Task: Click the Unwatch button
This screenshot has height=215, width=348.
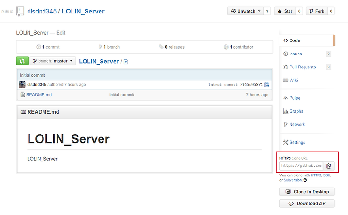Action: tap(246, 11)
